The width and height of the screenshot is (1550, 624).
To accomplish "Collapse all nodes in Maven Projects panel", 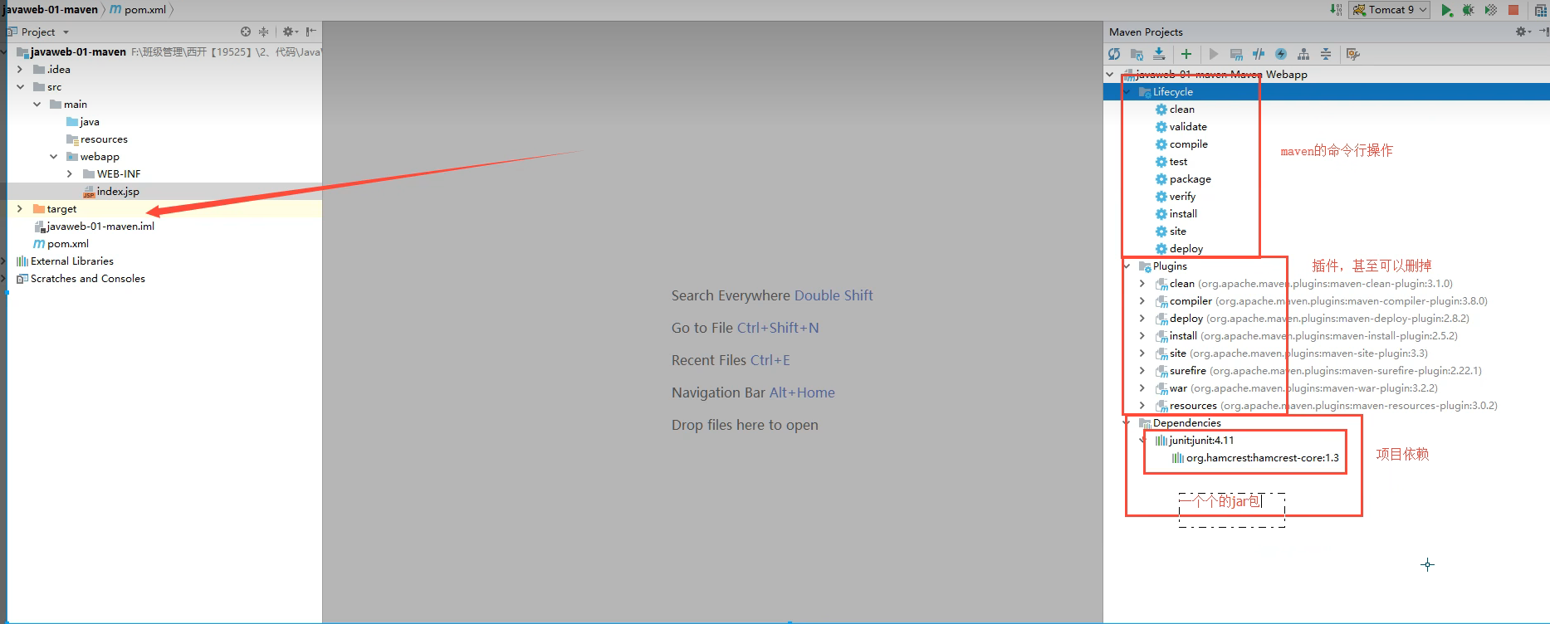I will (1326, 54).
